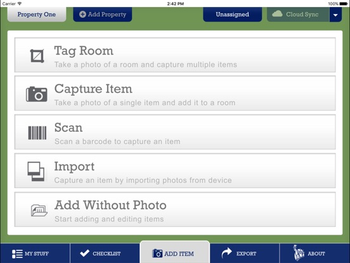Open the Unassigned room selector
Screen dimensions: 350x263
pos(232,15)
